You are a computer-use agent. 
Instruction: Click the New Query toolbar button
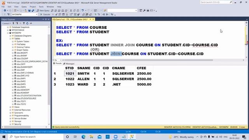[x=43, y=10]
